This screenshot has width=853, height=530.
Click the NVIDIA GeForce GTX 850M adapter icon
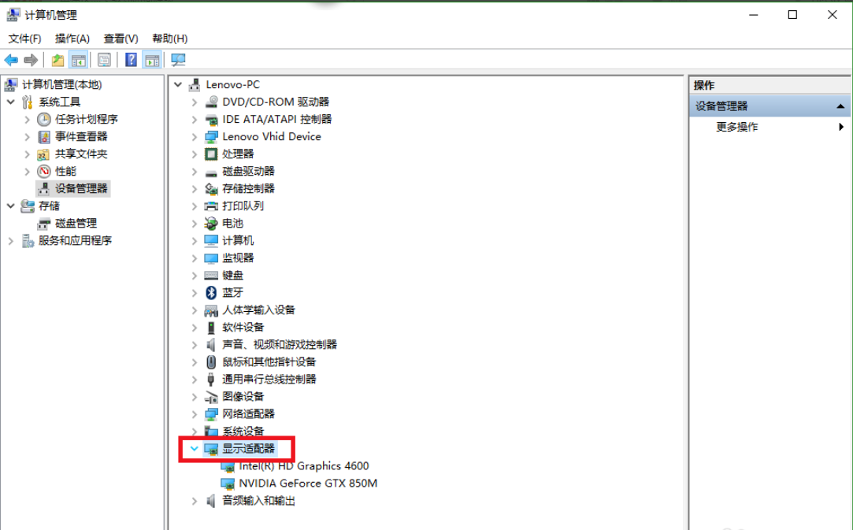[x=228, y=484]
